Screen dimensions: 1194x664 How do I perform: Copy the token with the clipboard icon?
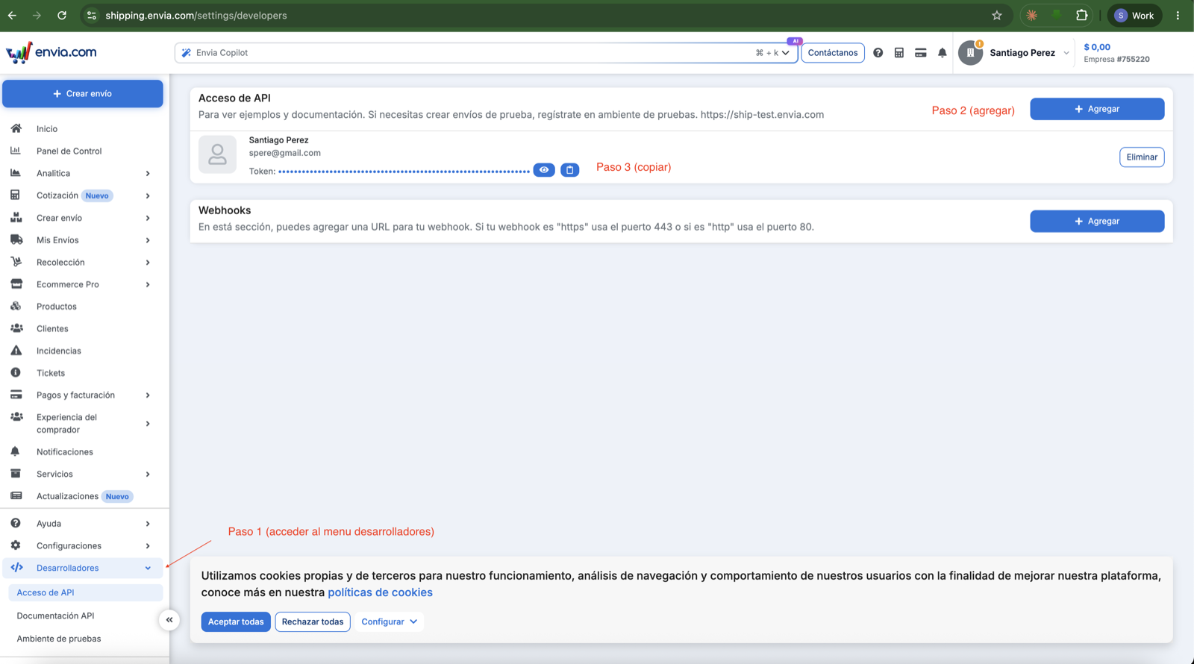(569, 170)
